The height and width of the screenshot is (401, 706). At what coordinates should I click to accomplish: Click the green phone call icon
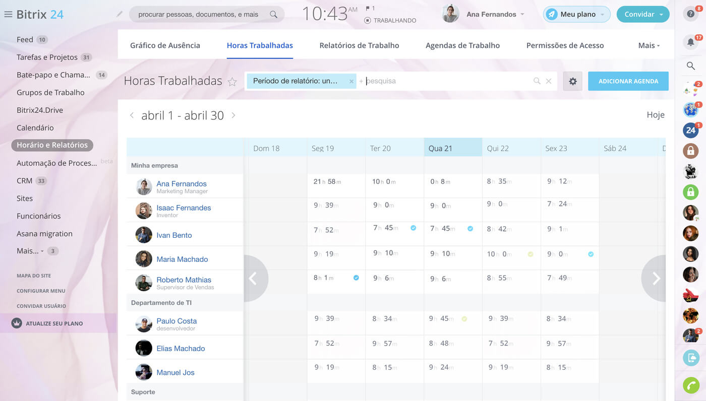pos(690,385)
